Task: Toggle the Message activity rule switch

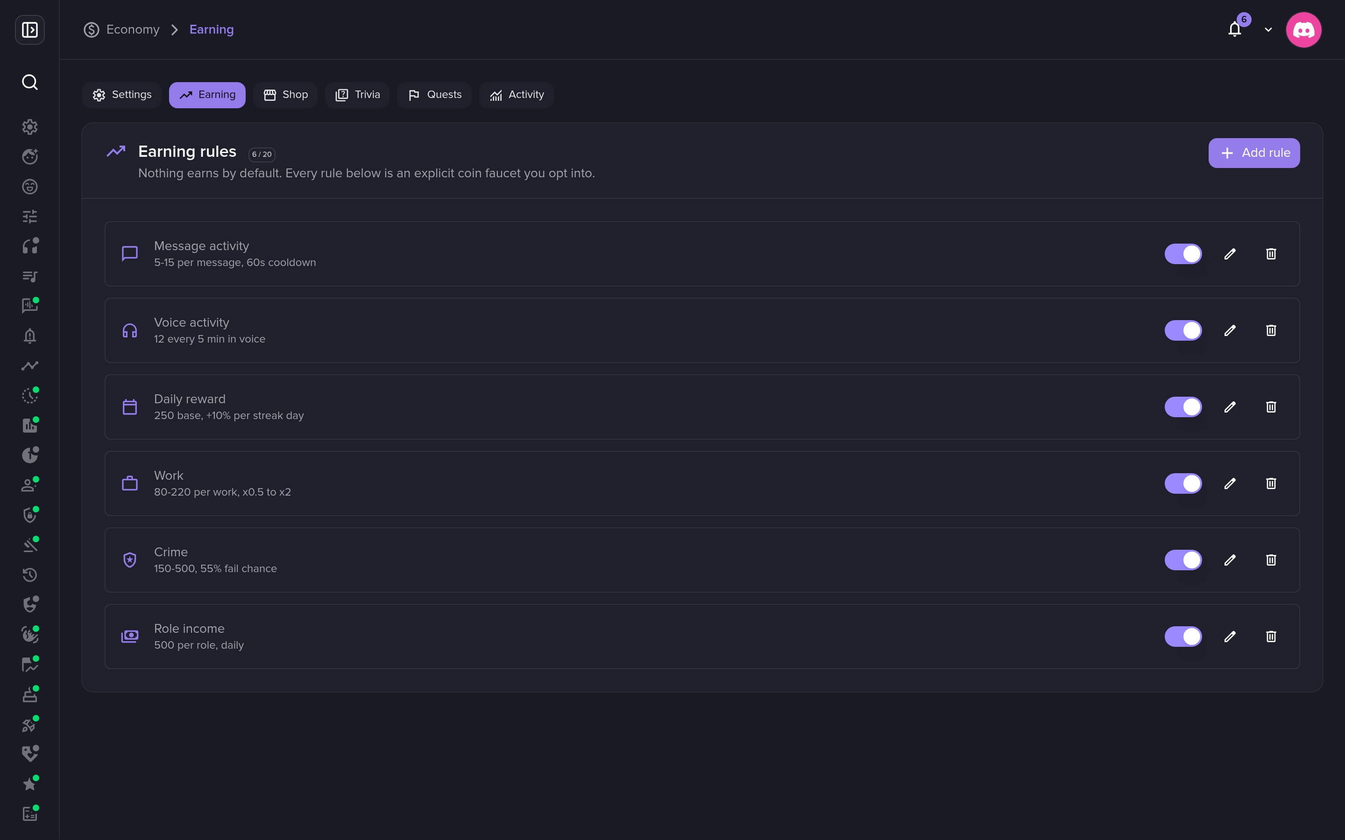Action: [1182, 254]
